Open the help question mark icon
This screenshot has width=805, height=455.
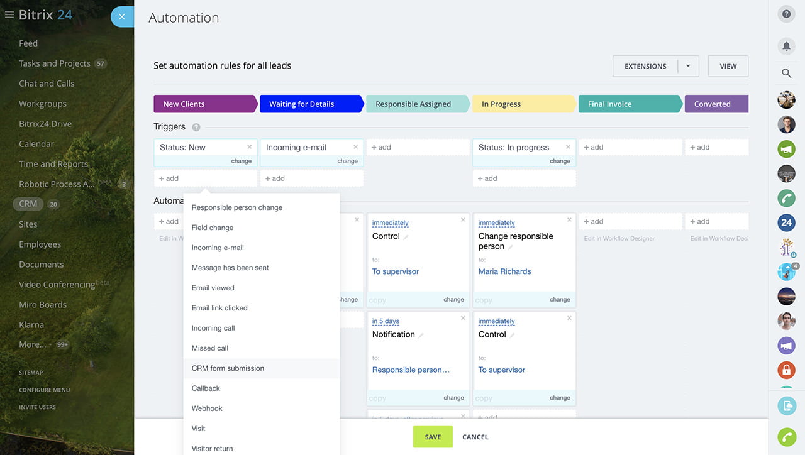coord(786,14)
